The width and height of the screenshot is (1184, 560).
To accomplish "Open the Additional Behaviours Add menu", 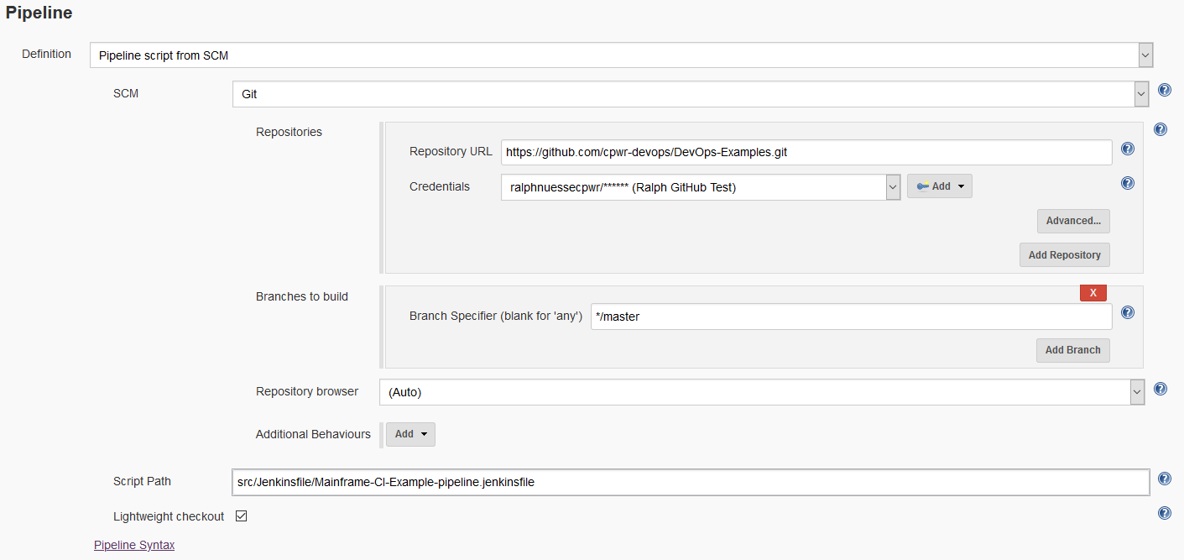I will [x=411, y=434].
